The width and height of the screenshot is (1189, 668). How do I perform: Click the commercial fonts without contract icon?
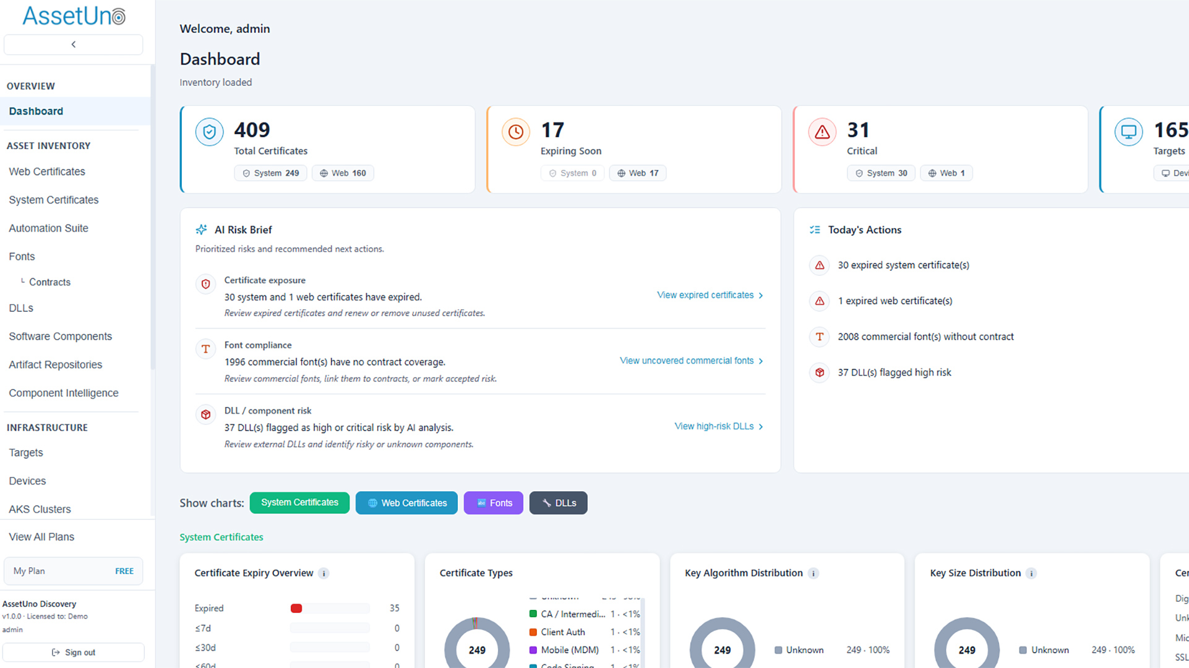[820, 337]
